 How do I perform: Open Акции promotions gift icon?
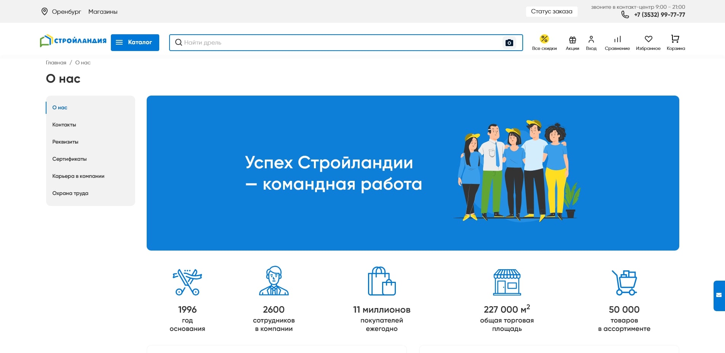click(572, 39)
